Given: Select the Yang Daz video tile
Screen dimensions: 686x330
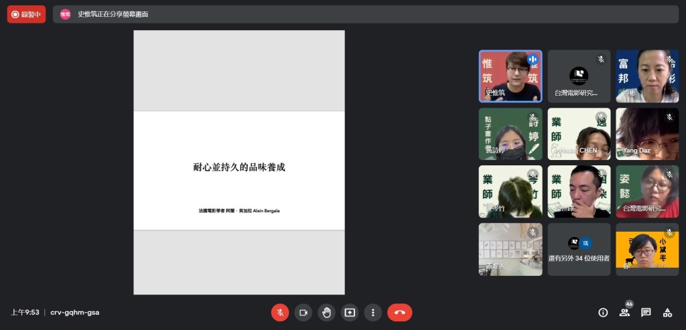Looking at the screenshot, I should [647, 134].
